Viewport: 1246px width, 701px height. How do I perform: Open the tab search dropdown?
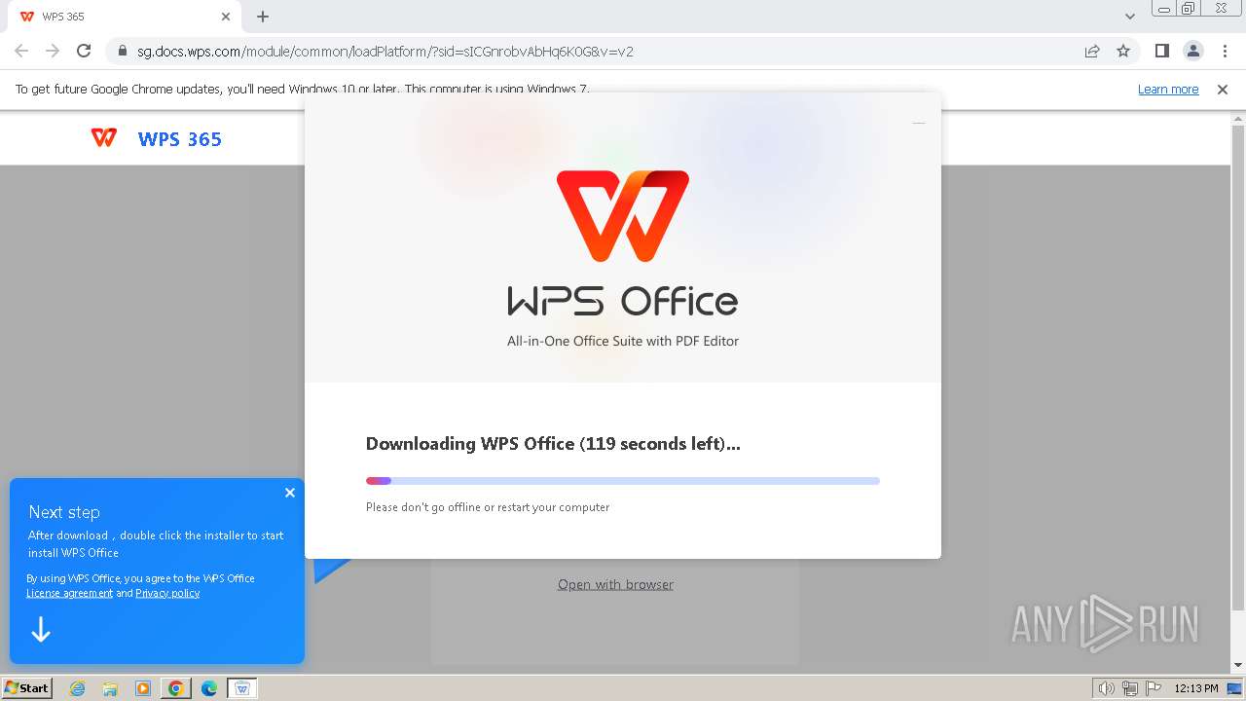point(1129,17)
